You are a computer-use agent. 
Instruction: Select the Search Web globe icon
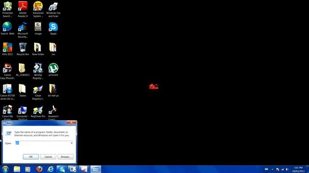(8, 28)
